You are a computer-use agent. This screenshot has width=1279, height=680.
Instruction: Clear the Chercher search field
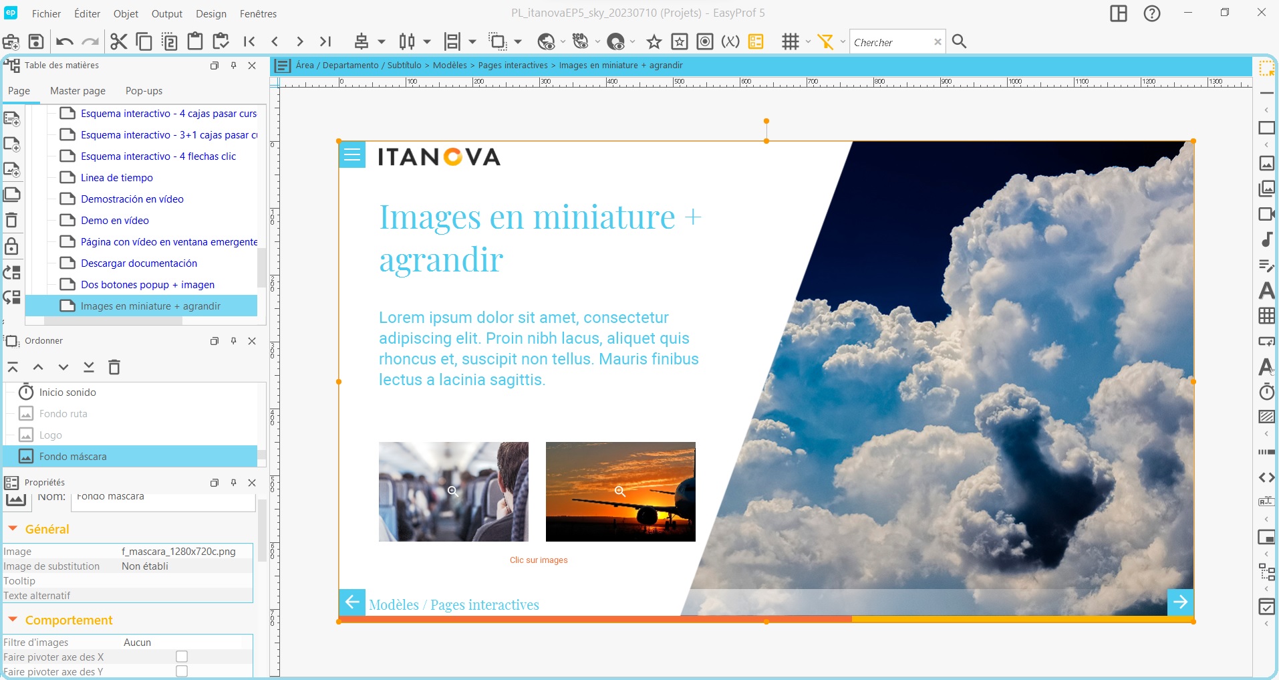[x=937, y=41]
